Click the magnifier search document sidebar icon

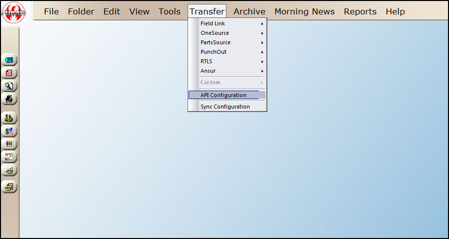coord(9,86)
